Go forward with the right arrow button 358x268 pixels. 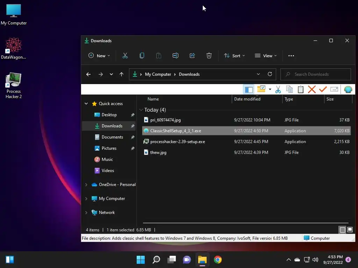point(100,74)
